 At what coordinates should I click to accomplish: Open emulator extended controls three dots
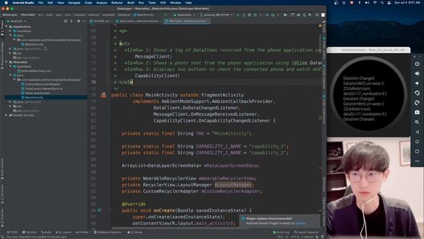pos(417,161)
